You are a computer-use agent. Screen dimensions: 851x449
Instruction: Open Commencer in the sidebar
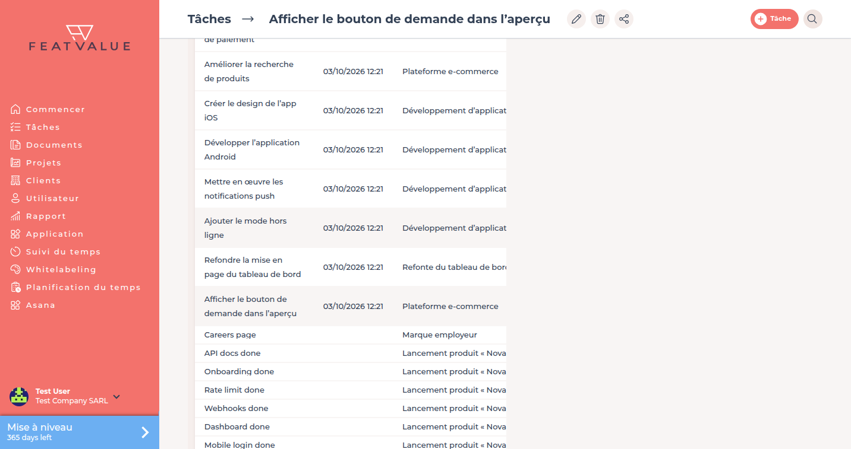[55, 109]
